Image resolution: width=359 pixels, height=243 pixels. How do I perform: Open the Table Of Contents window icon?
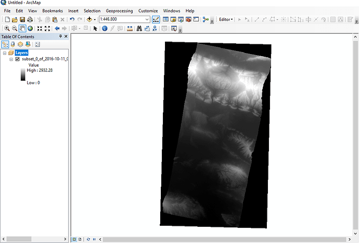pyautogui.click(x=165, y=19)
